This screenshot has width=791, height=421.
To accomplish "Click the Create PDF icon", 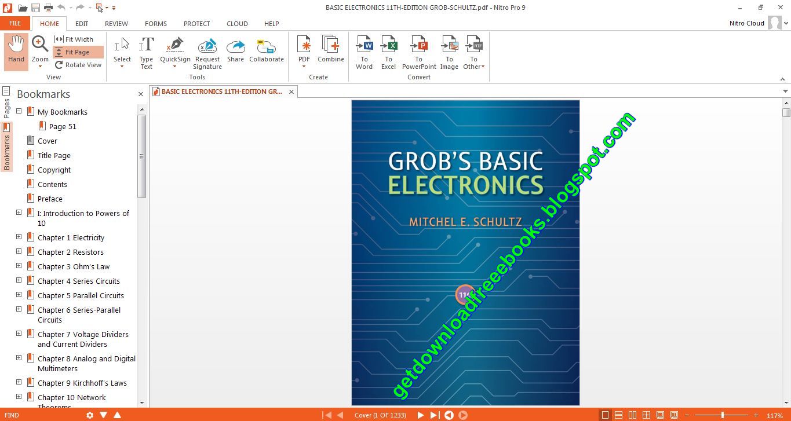I will click(304, 45).
